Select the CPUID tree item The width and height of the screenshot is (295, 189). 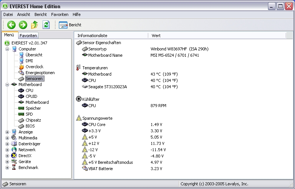pos(32,96)
